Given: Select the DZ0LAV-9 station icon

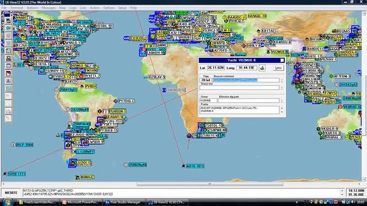Looking at the screenshot, I should (146, 77).
